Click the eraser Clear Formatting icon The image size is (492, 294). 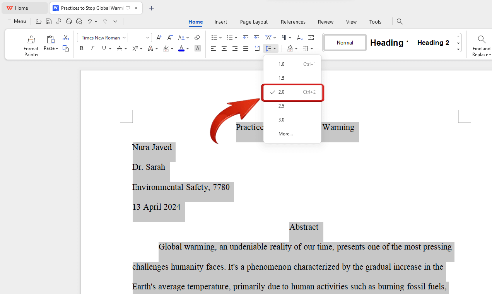(x=197, y=38)
